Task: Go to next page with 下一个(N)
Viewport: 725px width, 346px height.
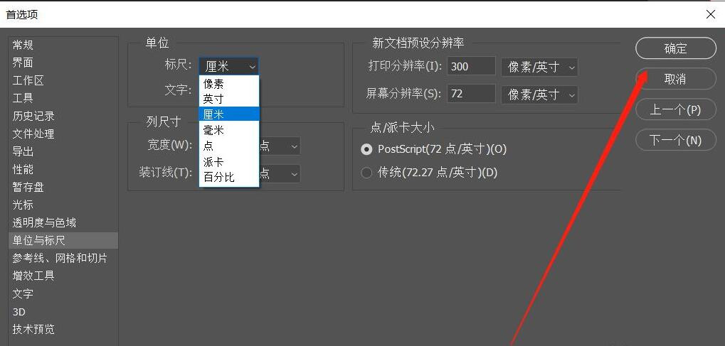Action: [x=675, y=140]
